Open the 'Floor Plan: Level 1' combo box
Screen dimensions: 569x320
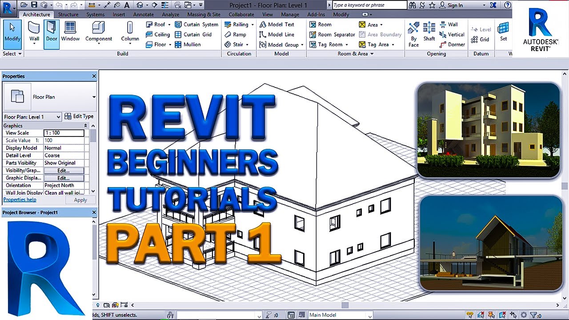32,117
